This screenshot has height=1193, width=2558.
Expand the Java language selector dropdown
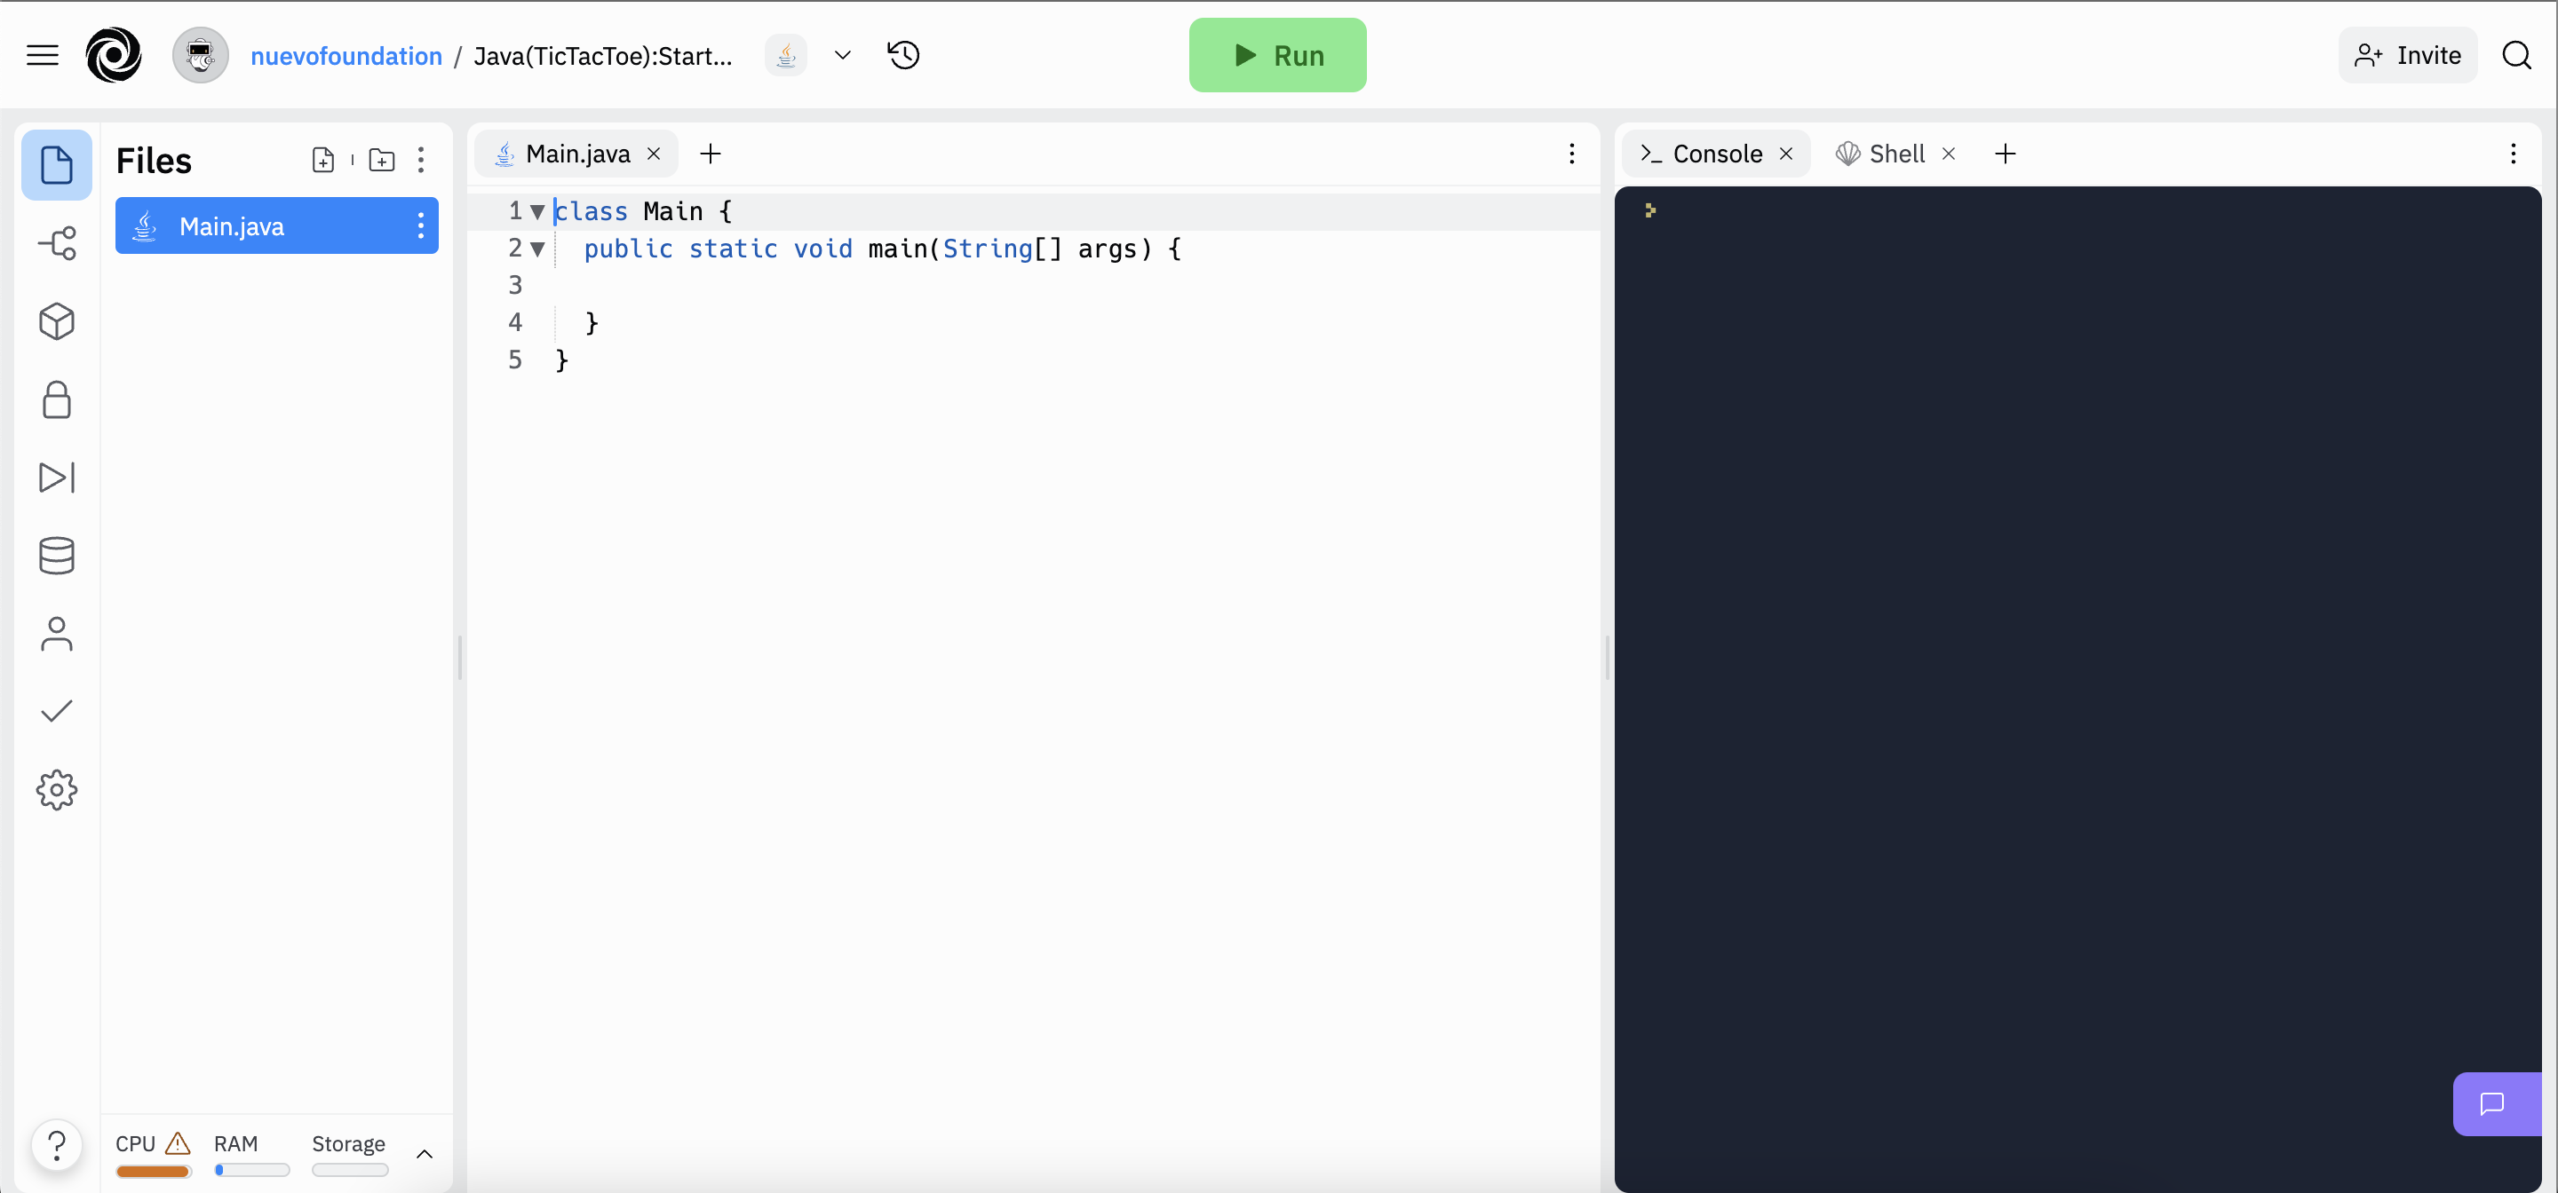844,54
